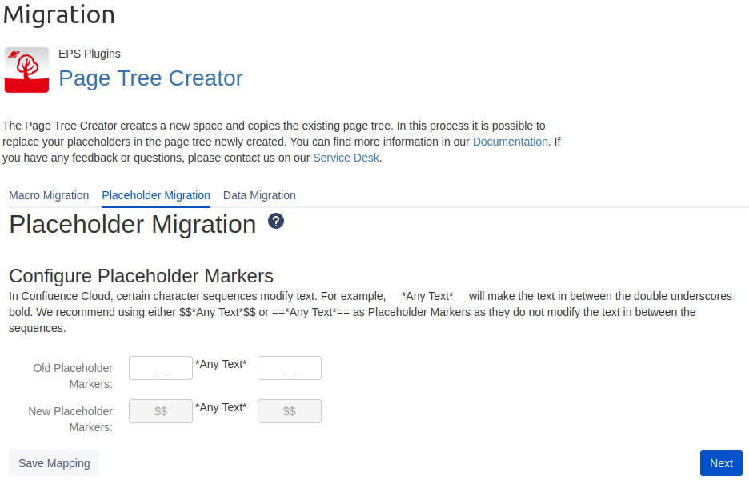Open the Documentation link

[510, 142]
